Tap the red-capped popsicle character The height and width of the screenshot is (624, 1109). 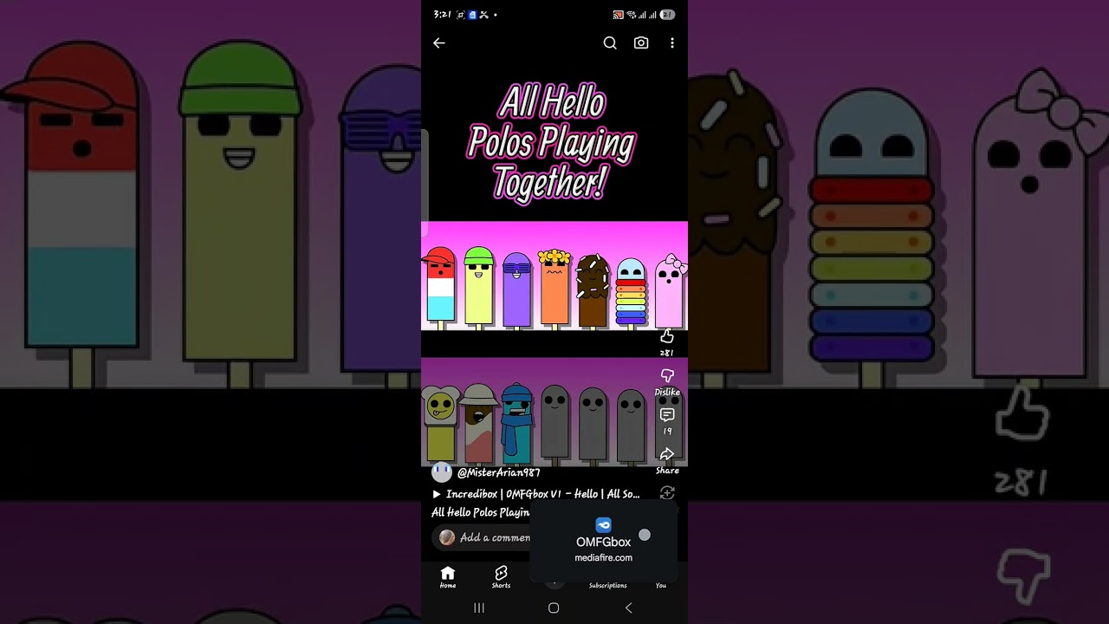point(440,285)
